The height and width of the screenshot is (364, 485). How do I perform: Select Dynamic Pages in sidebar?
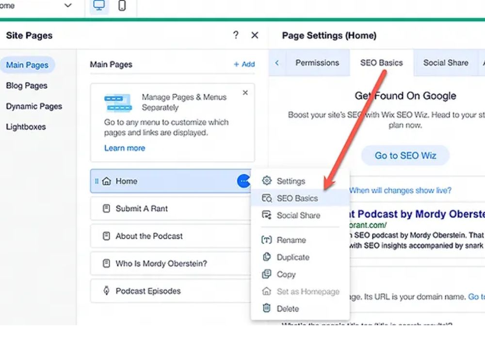coord(34,106)
